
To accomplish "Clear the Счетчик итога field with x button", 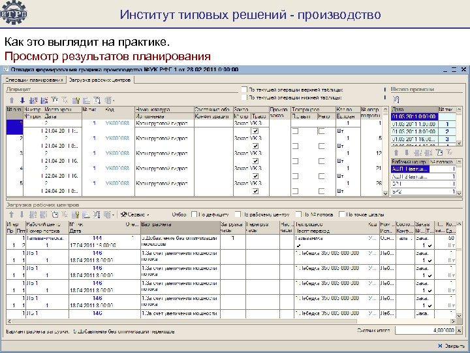I will [459, 330].
